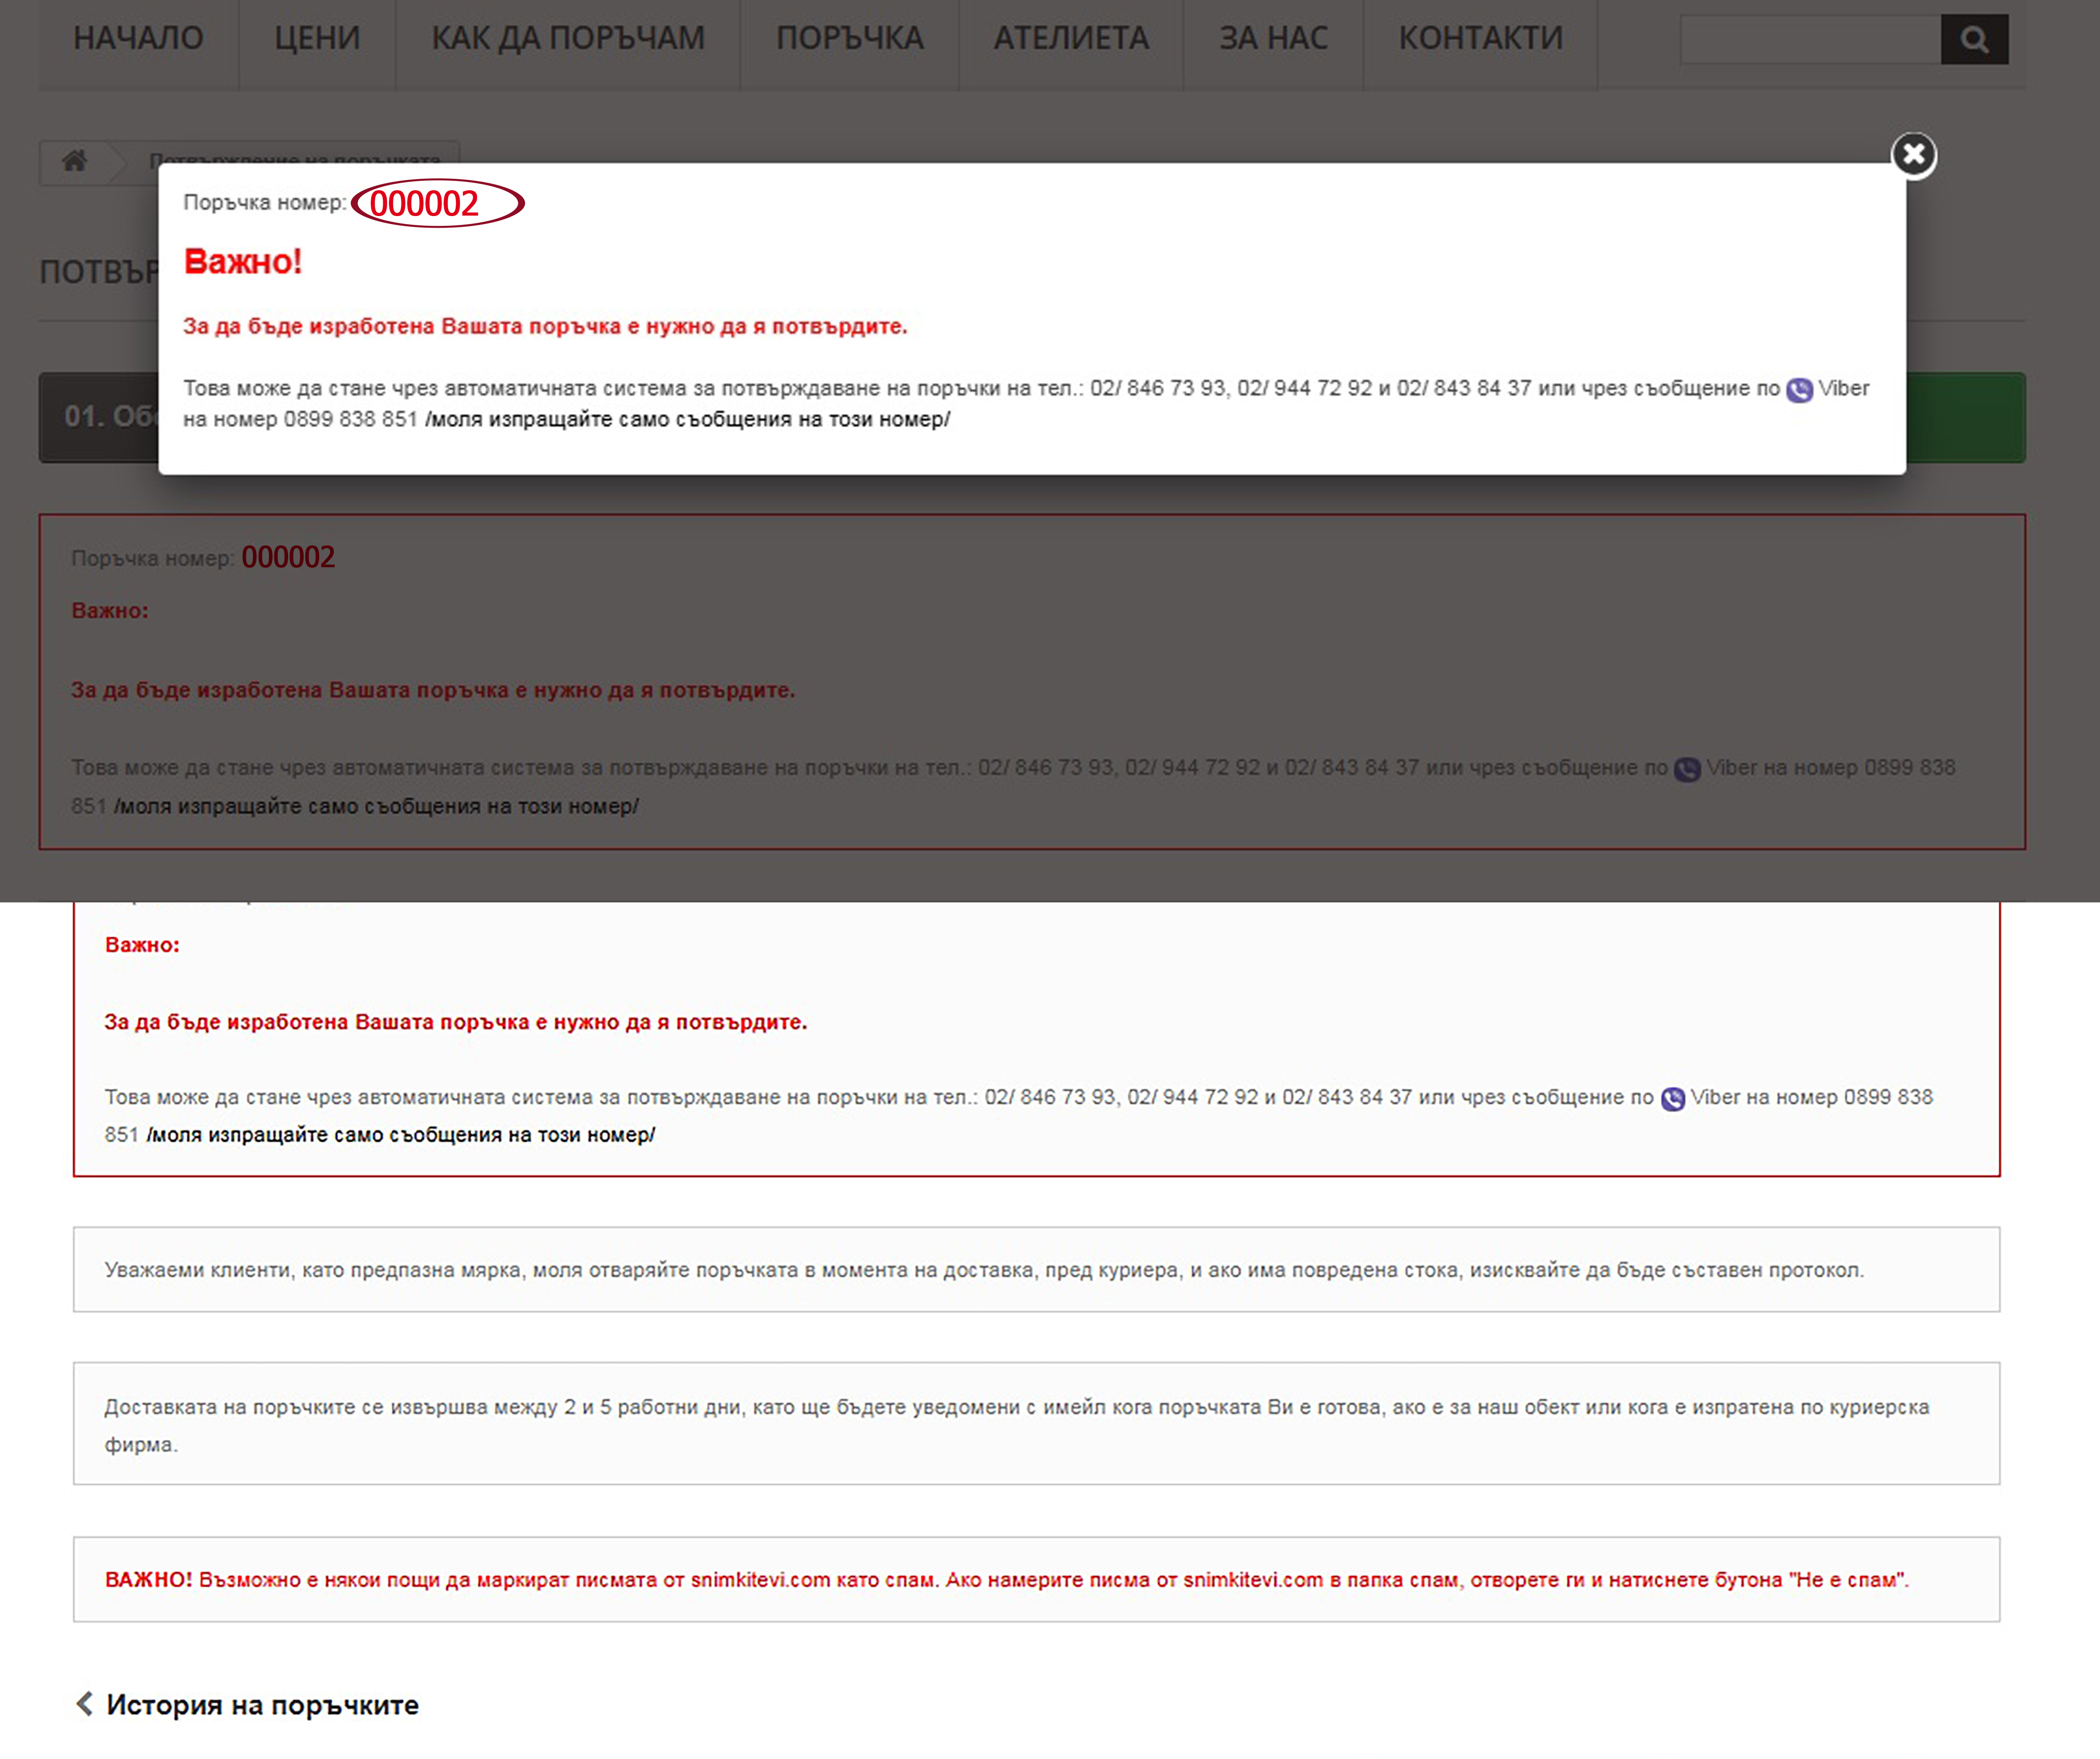Open the АТЕЛИЕТА menu item
Viewport: 2100px width, 1759px height.
pyautogui.click(x=1071, y=38)
